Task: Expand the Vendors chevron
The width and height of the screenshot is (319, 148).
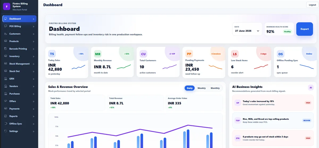Action: pyautogui.click(x=33, y=87)
